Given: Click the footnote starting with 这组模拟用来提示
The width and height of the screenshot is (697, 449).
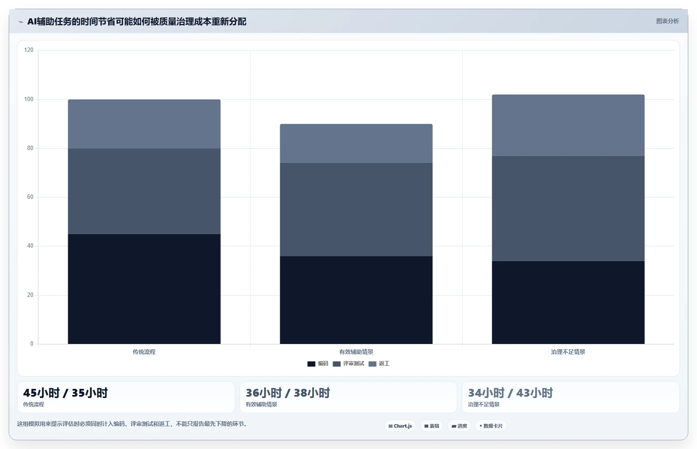Looking at the screenshot, I should point(133,424).
